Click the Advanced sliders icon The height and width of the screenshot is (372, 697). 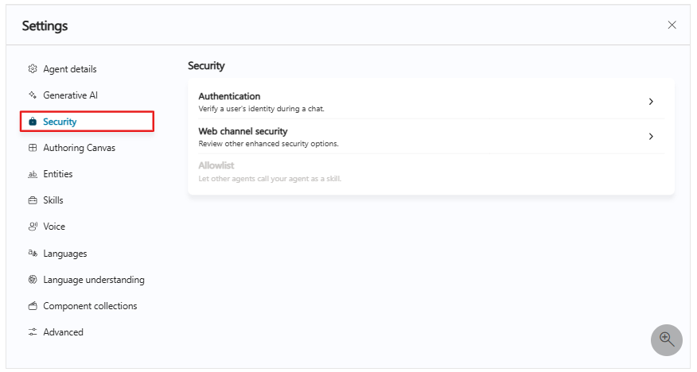(33, 332)
